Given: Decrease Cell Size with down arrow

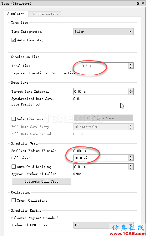Looking at the screenshot, I should click(131, 160).
